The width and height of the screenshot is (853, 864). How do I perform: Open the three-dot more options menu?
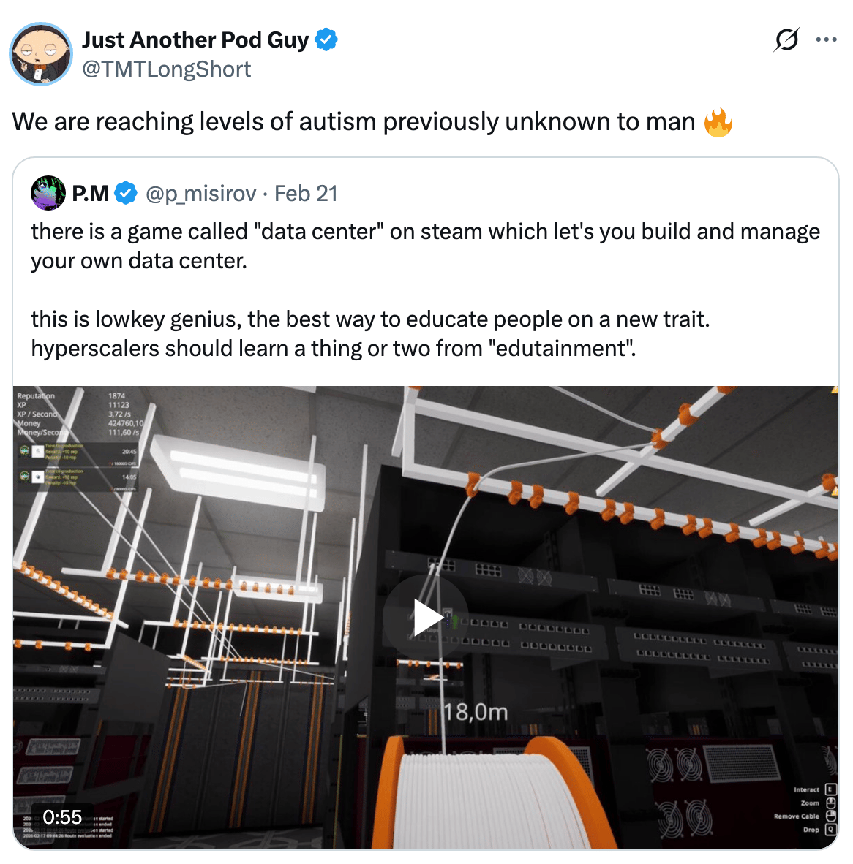click(826, 39)
